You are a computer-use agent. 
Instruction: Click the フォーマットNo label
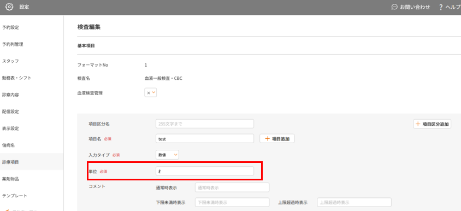coord(93,65)
